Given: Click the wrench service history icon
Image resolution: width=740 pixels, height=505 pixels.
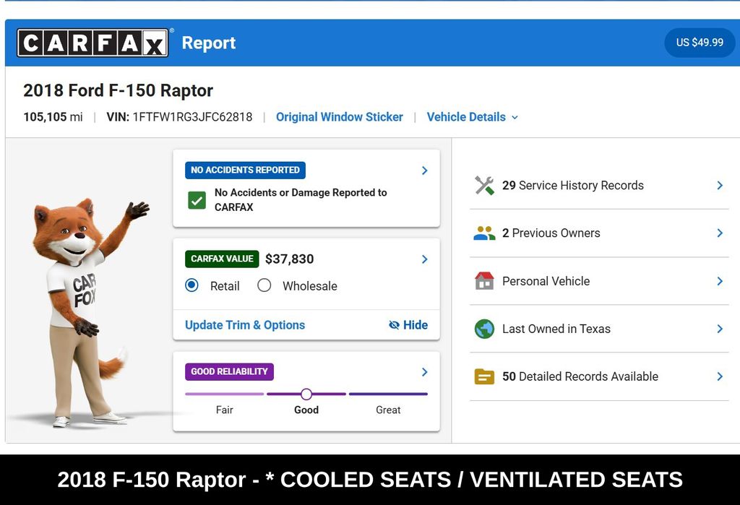Looking at the screenshot, I should pos(484,186).
